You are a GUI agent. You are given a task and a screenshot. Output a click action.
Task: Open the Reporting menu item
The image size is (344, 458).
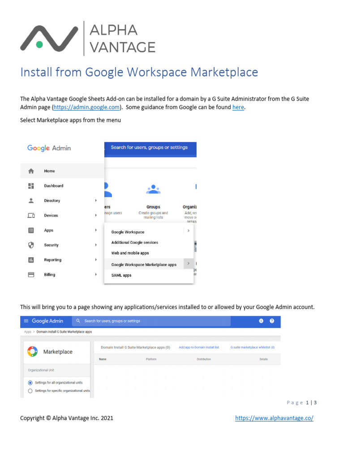click(62, 260)
